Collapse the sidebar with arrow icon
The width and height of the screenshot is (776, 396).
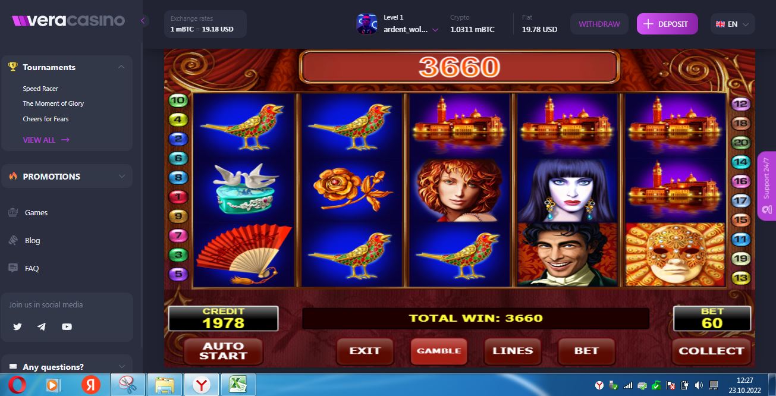point(143,21)
